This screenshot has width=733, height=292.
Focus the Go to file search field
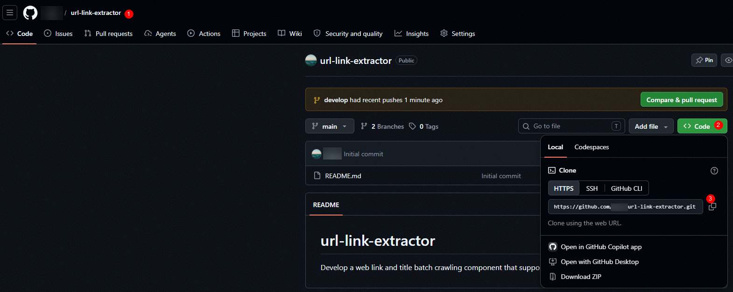(x=571, y=126)
